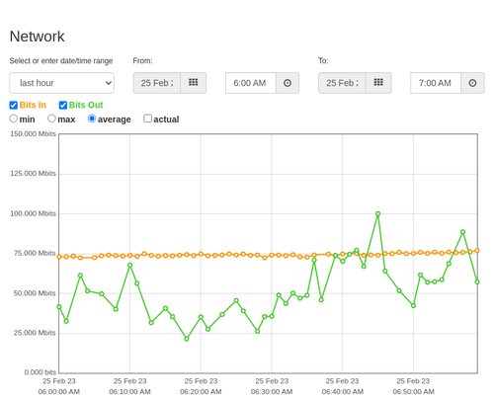Viewport: 494px width, 398px height.
Task: Click the Bits Out point near 89 Mbits
Action: 462,232
